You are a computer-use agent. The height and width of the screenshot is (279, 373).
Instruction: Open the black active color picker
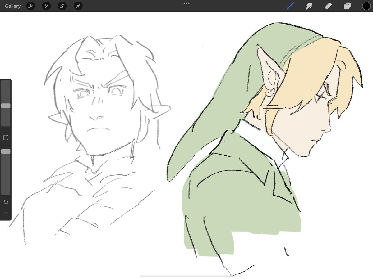pyautogui.click(x=366, y=6)
